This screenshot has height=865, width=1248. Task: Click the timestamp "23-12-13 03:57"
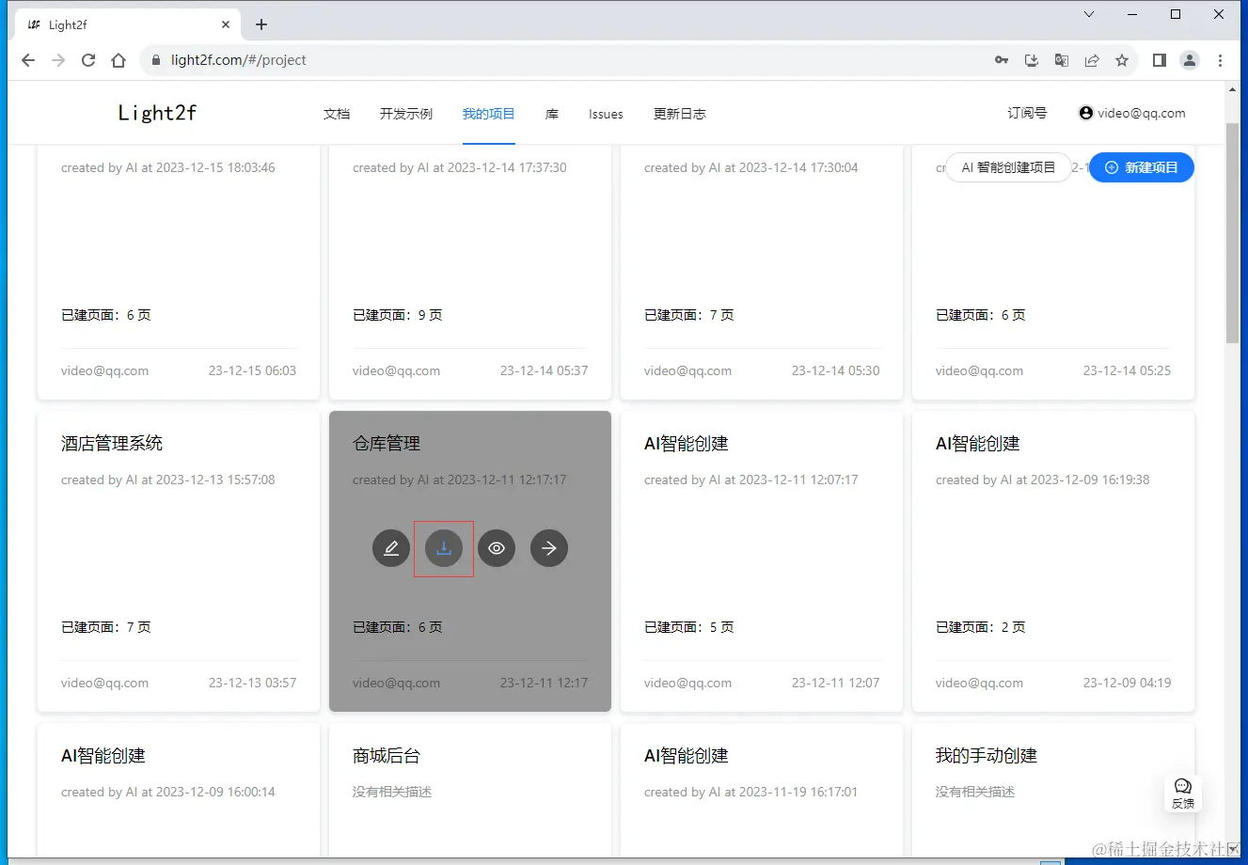tap(252, 683)
